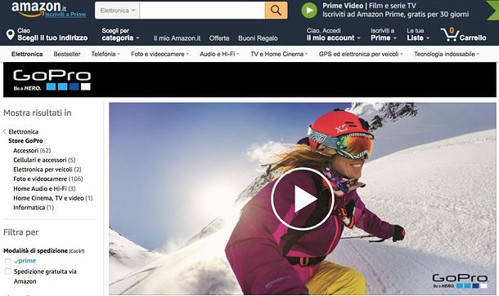Click the Prime Video promo banner text

pyautogui.click(x=395, y=10)
